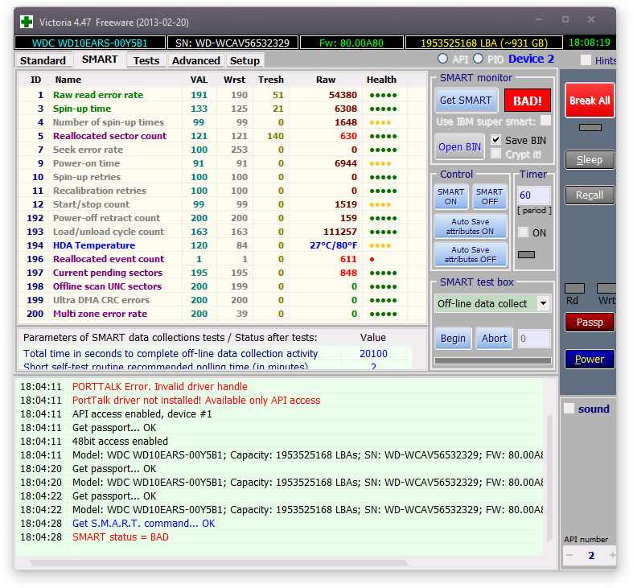Click the Device 2 label
This screenshot has height=588, width=633.
(x=531, y=59)
